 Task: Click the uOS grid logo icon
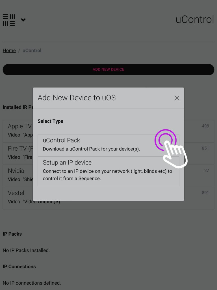(x=9, y=20)
